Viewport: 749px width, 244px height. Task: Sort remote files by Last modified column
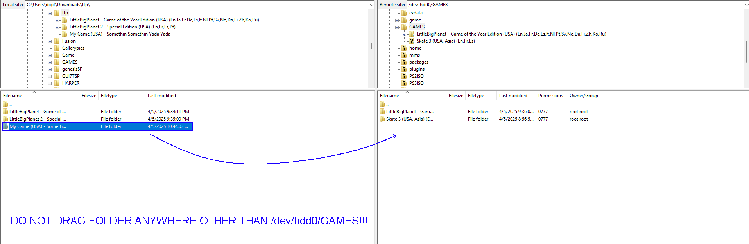(x=516, y=96)
